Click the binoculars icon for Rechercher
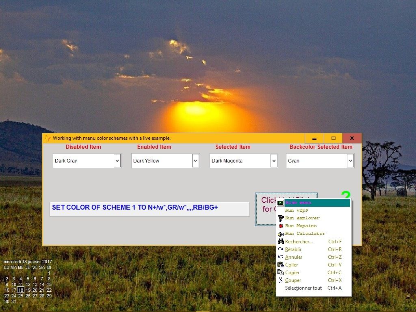 coord(280,241)
